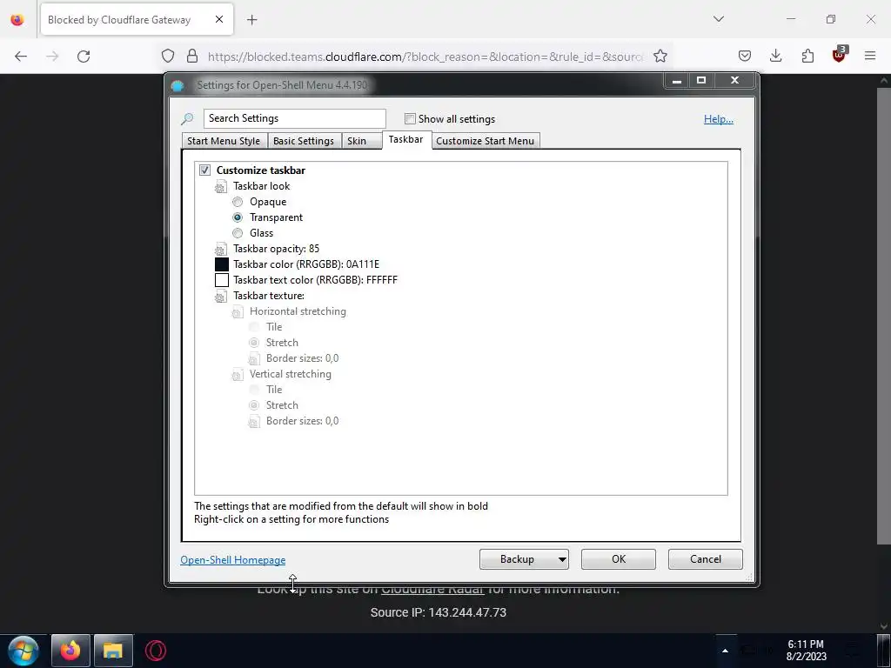The width and height of the screenshot is (891, 668).
Task: Click the magnifier search icon in settings
Action: 187,118
